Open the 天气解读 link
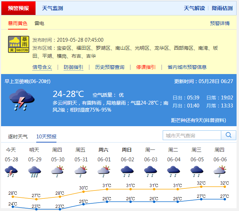 coord(194,8)
